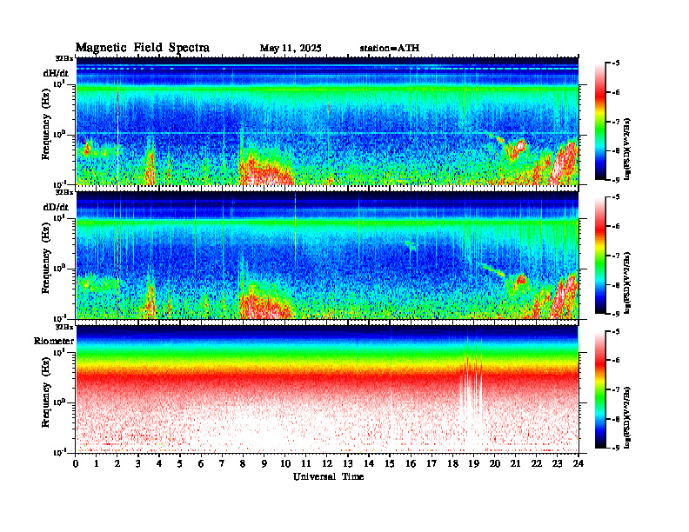
Task: Click the "-6" tick of Riometer color bar
Action: [x=616, y=360]
